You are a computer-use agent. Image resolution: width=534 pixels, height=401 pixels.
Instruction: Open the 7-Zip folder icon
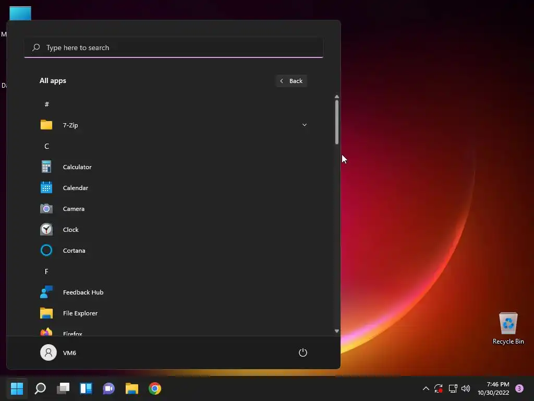[46, 125]
